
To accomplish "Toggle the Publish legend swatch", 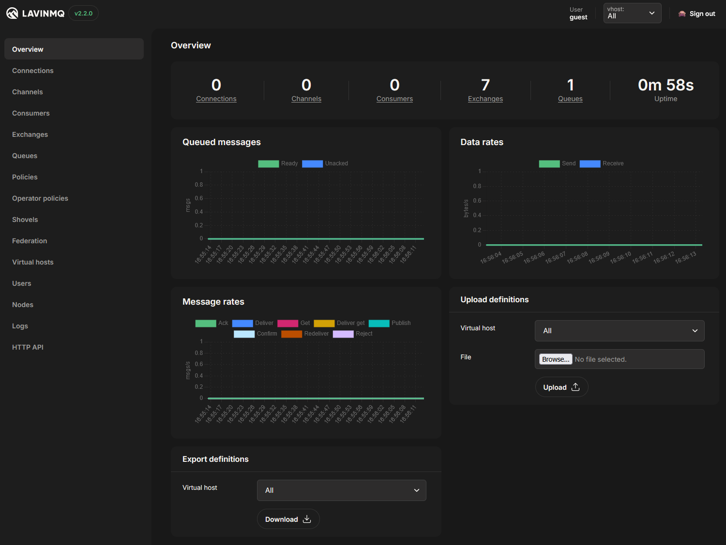I will point(379,323).
